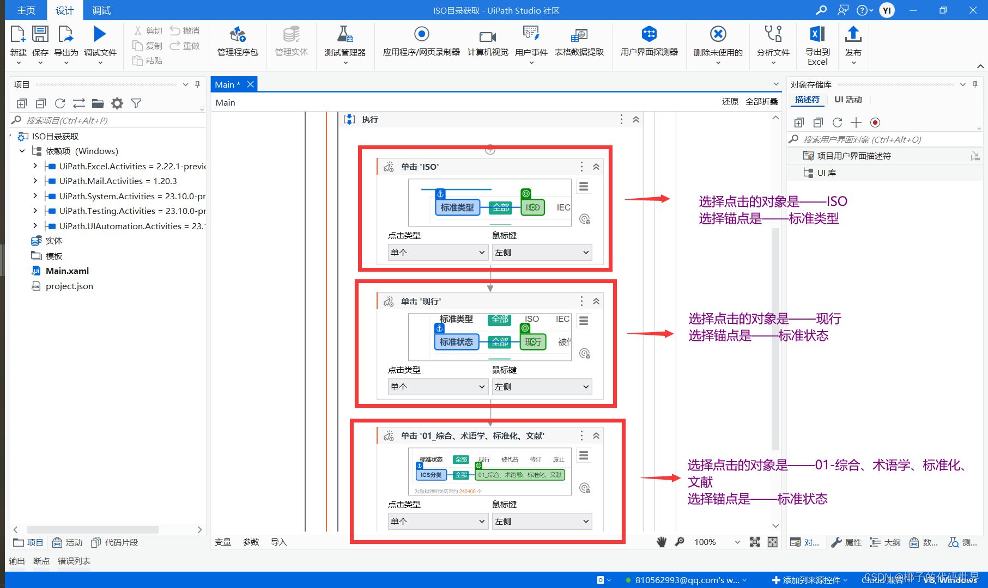
Task: Open 变量 panel
Action: [x=223, y=542]
